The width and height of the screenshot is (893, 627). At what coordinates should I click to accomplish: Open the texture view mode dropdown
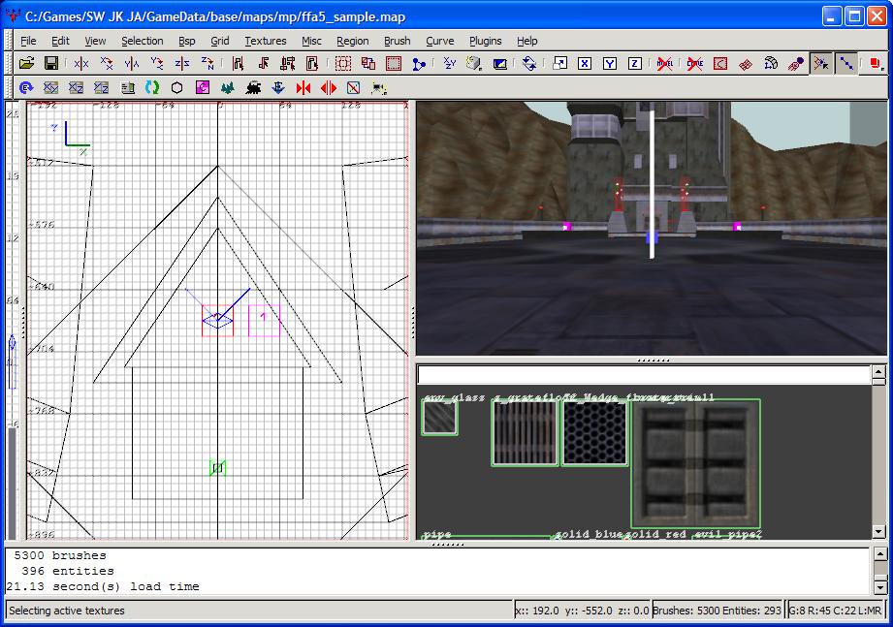coord(474,63)
